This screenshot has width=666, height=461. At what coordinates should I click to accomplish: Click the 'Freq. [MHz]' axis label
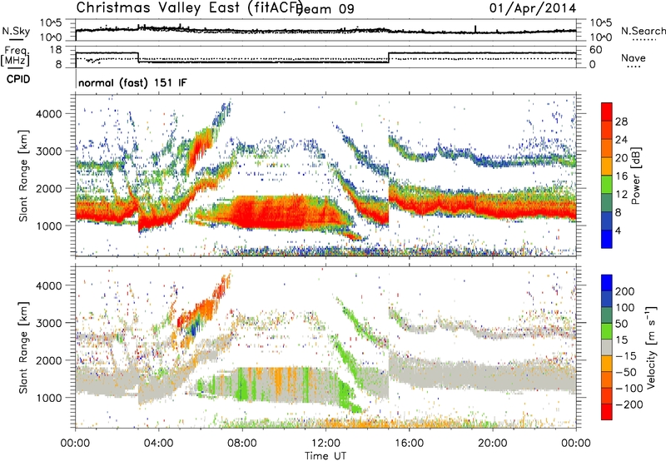pyautogui.click(x=15, y=56)
